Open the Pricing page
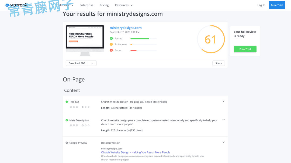The width and height of the screenshot is (291, 163). tap(104, 5)
